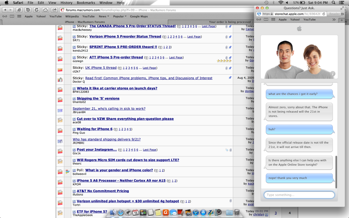Open Verizon iPhone 5 Preorder Status Thread

(125, 36)
